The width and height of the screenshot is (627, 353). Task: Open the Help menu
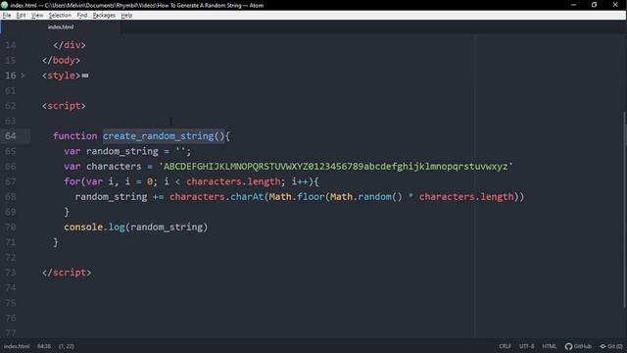point(126,16)
